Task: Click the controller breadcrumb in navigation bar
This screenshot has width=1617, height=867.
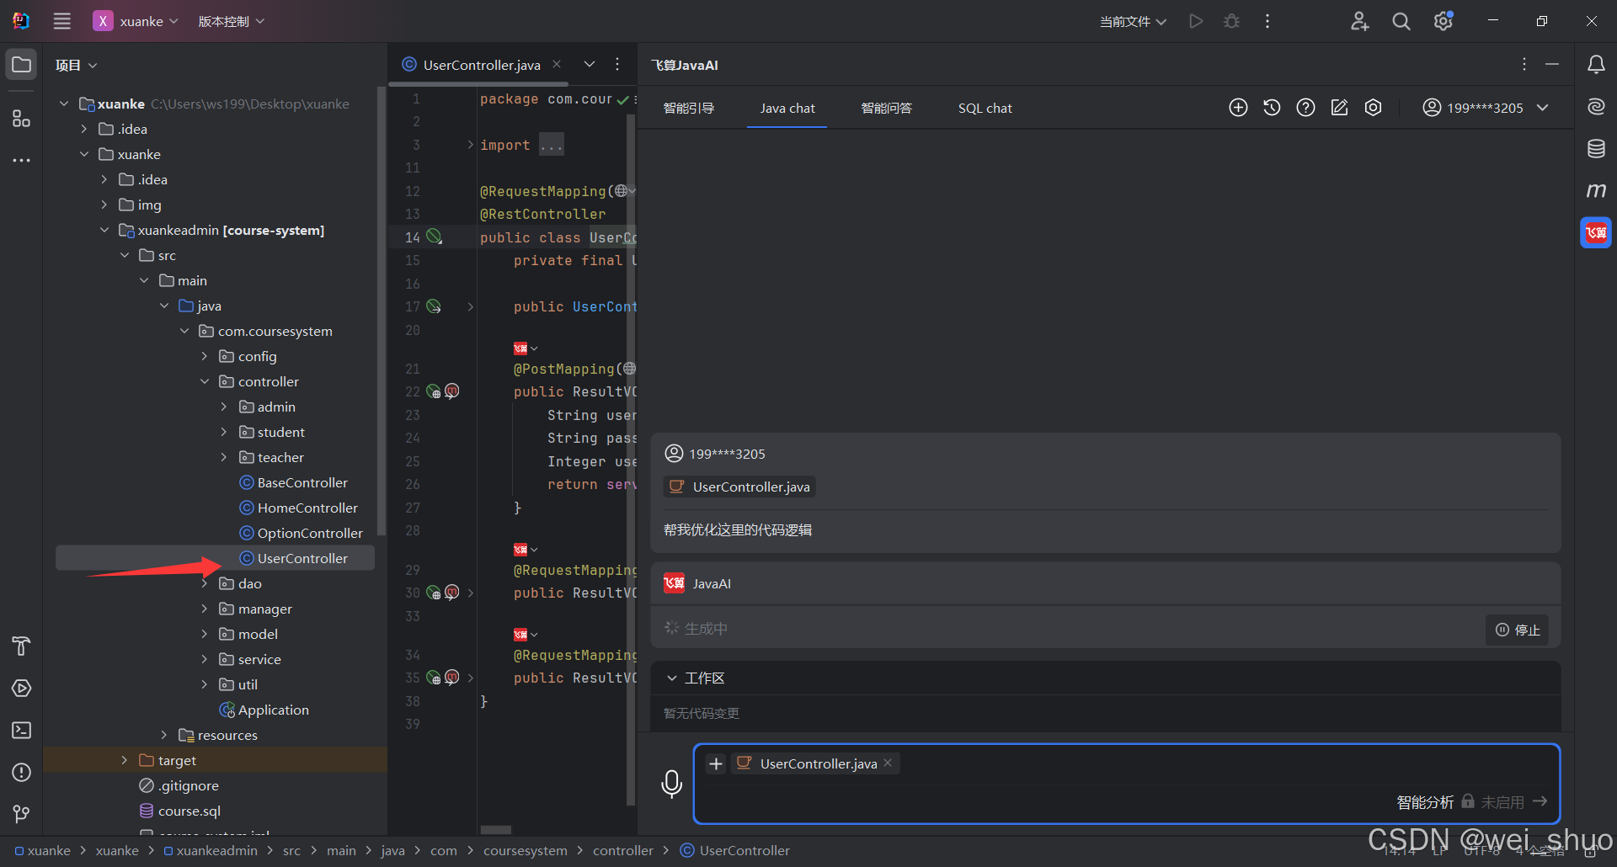Action: tap(623, 850)
